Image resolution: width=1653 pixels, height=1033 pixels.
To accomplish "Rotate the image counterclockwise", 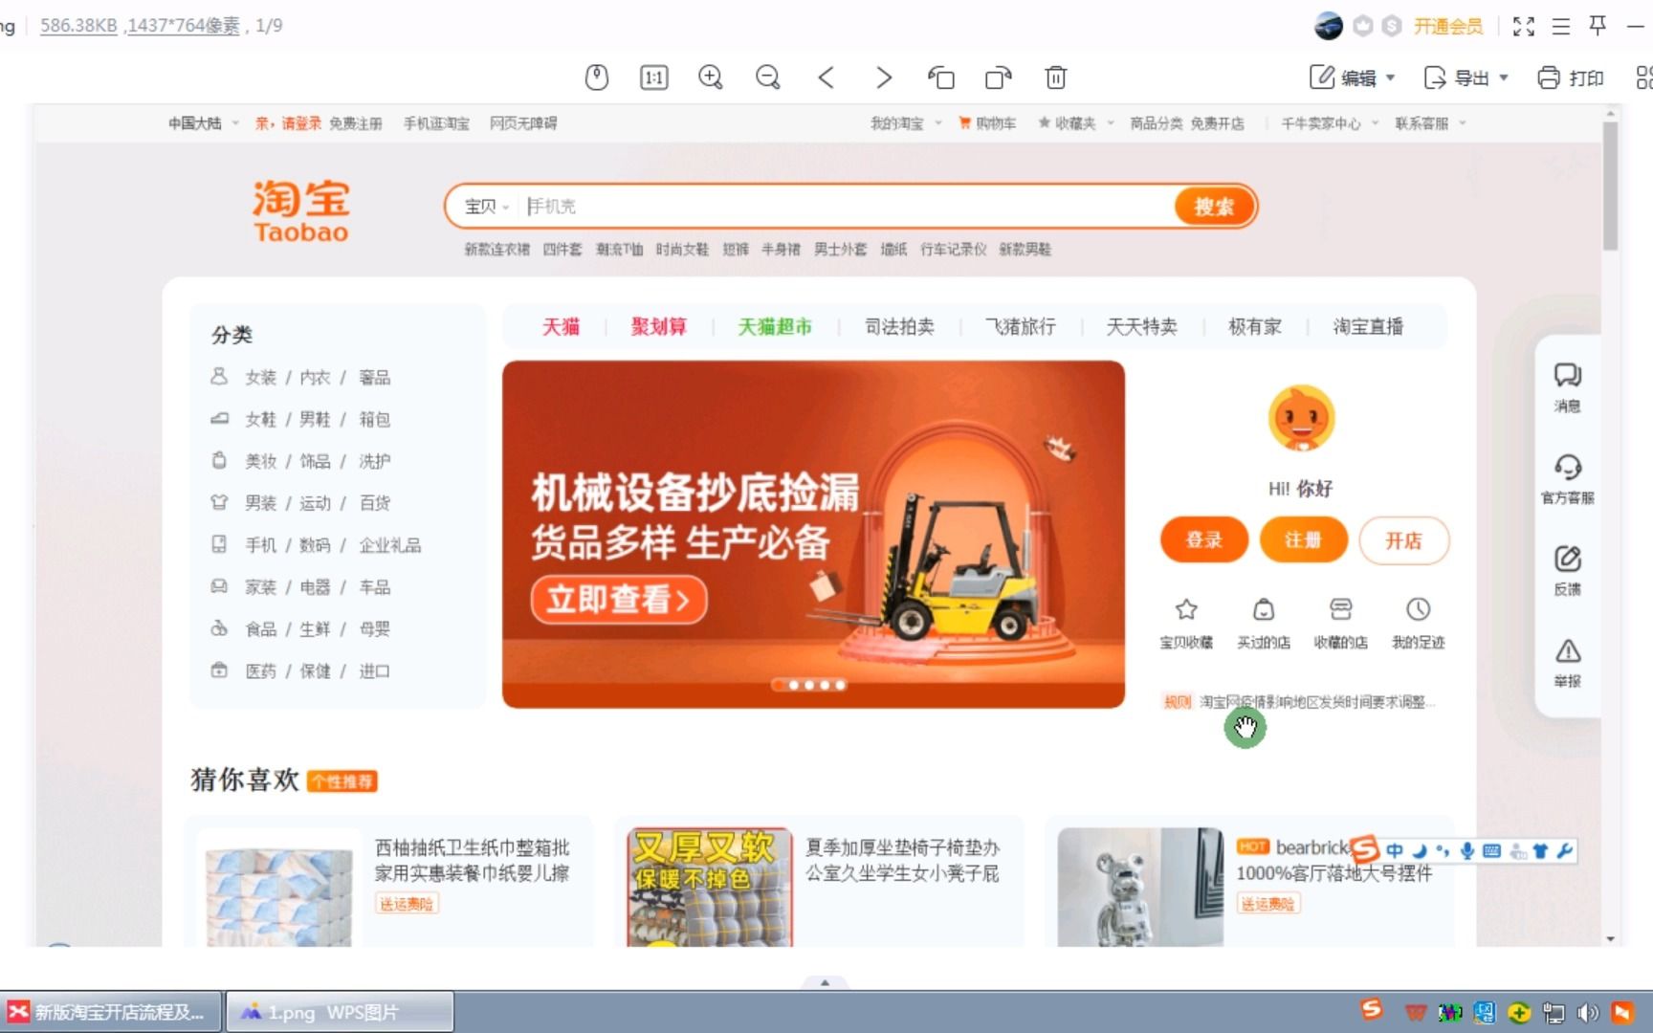I will click(941, 77).
